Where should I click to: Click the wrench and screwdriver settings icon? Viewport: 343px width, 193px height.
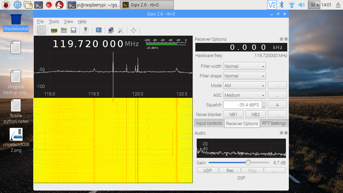(x=121, y=30)
